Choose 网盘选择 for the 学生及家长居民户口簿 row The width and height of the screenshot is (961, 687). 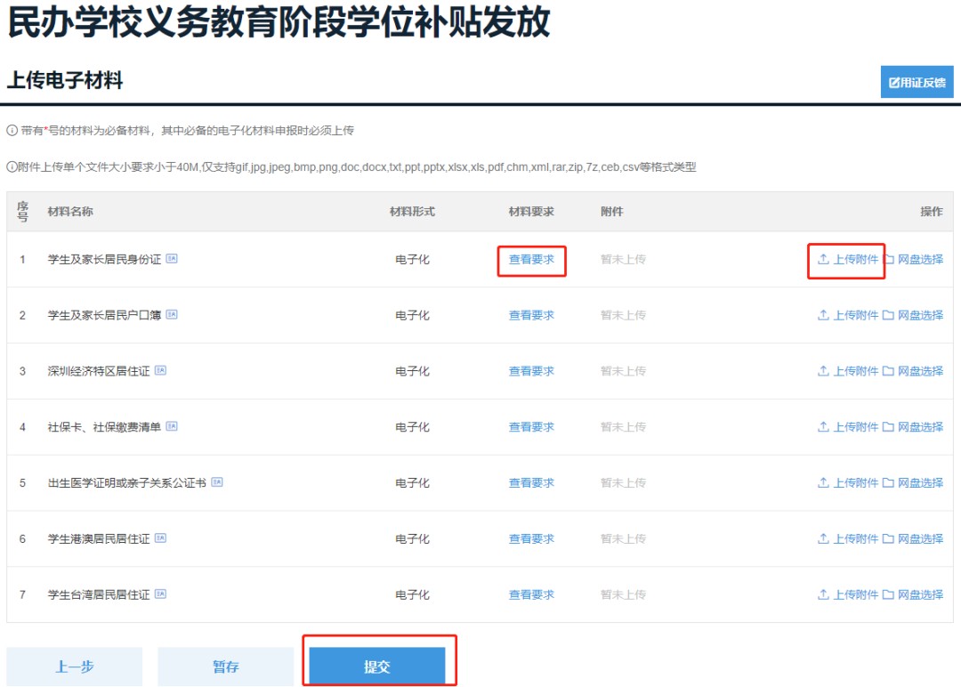(913, 315)
